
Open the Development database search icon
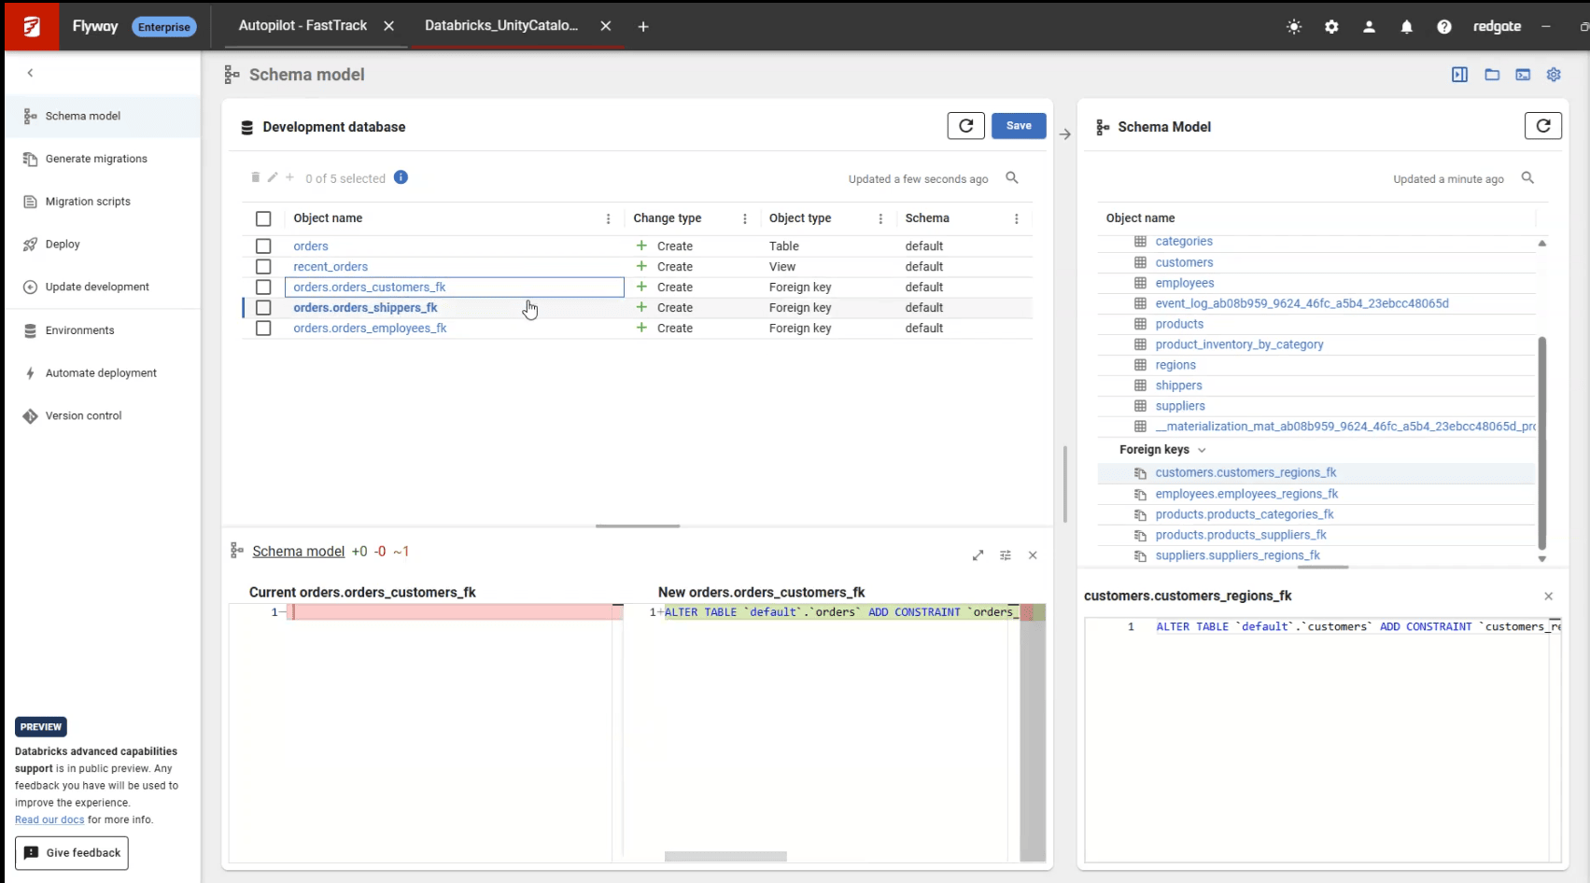click(1012, 177)
